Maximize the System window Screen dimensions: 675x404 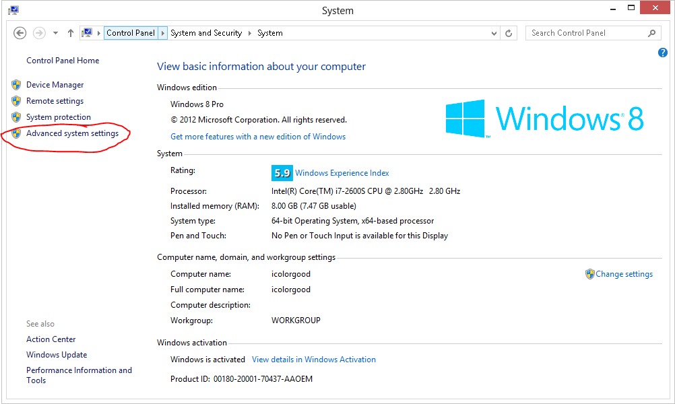pos(631,8)
